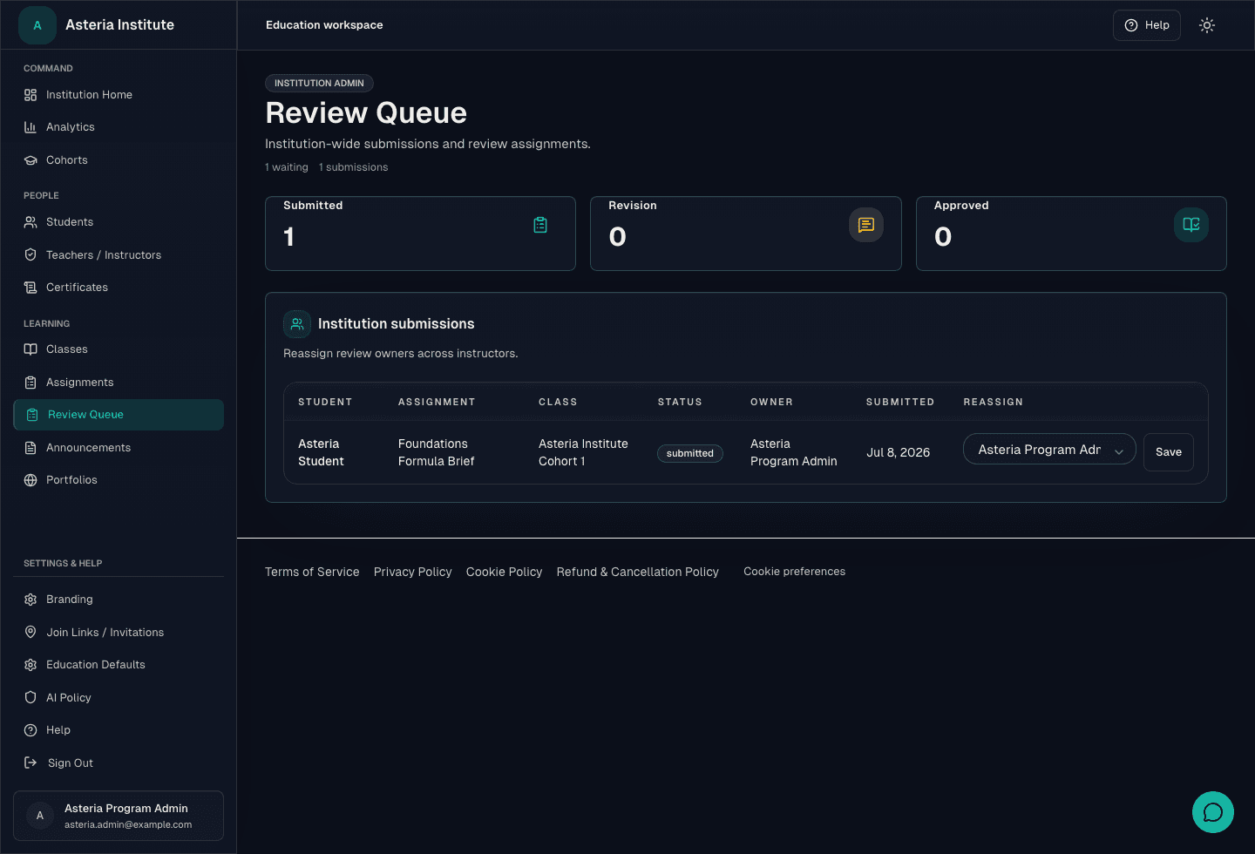Open the reassign owner dropdown
This screenshot has width=1255, height=854.
coord(1049,450)
